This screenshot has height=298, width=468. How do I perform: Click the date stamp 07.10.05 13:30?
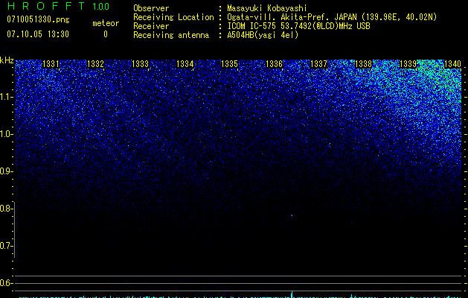(x=38, y=34)
